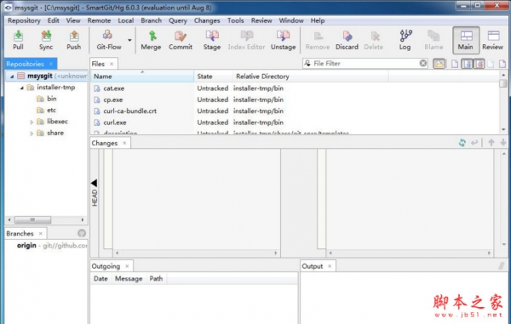Click the Pull toolbar icon
The image size is (511, 324).
(x=18, y=40)
